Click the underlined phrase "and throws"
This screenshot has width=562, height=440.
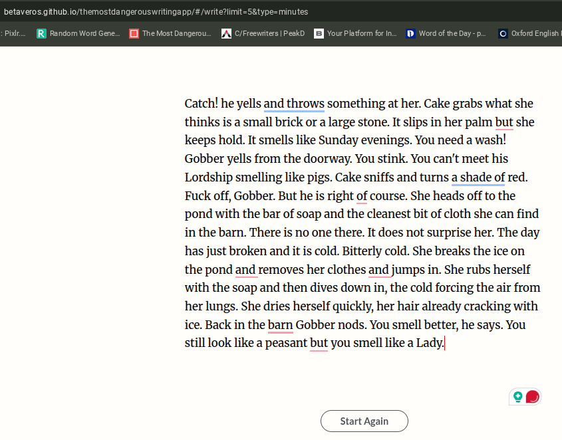click(294, 104)
